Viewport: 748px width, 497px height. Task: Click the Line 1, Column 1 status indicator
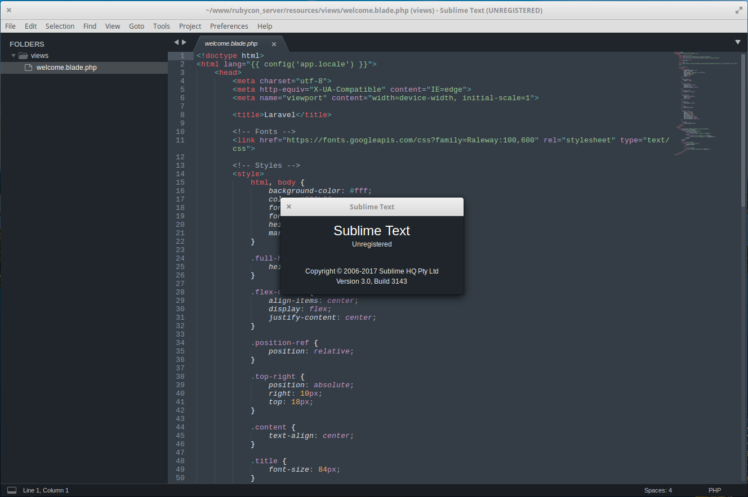click(45, 490)
